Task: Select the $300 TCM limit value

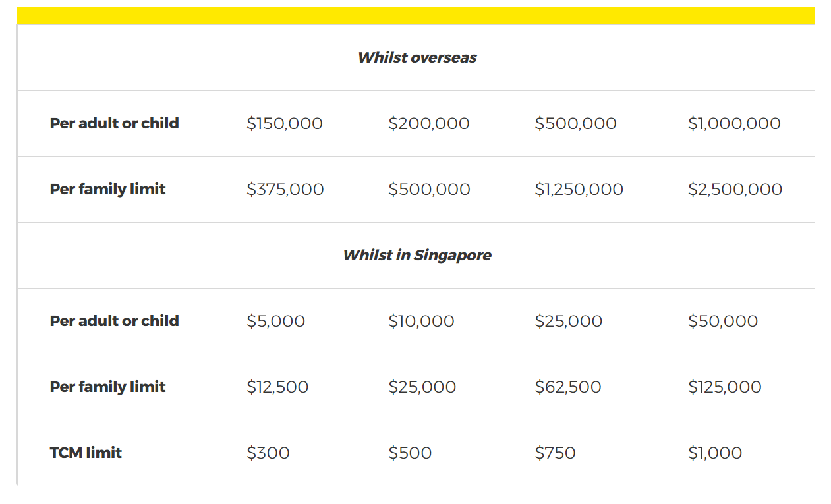Action: coord(268,453)
